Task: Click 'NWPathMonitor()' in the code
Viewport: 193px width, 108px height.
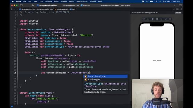Action: [x=64, y=32]
